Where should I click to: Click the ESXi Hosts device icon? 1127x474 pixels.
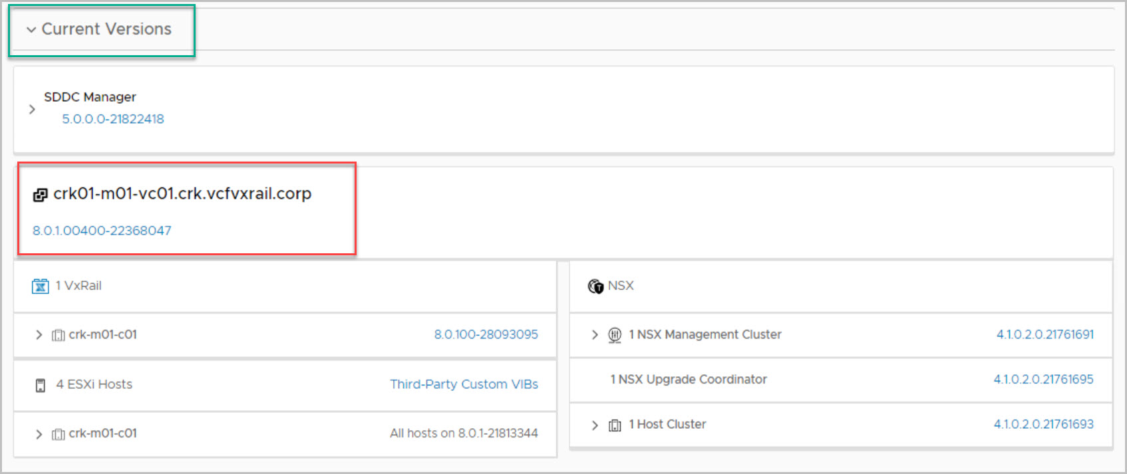(41, 385)
